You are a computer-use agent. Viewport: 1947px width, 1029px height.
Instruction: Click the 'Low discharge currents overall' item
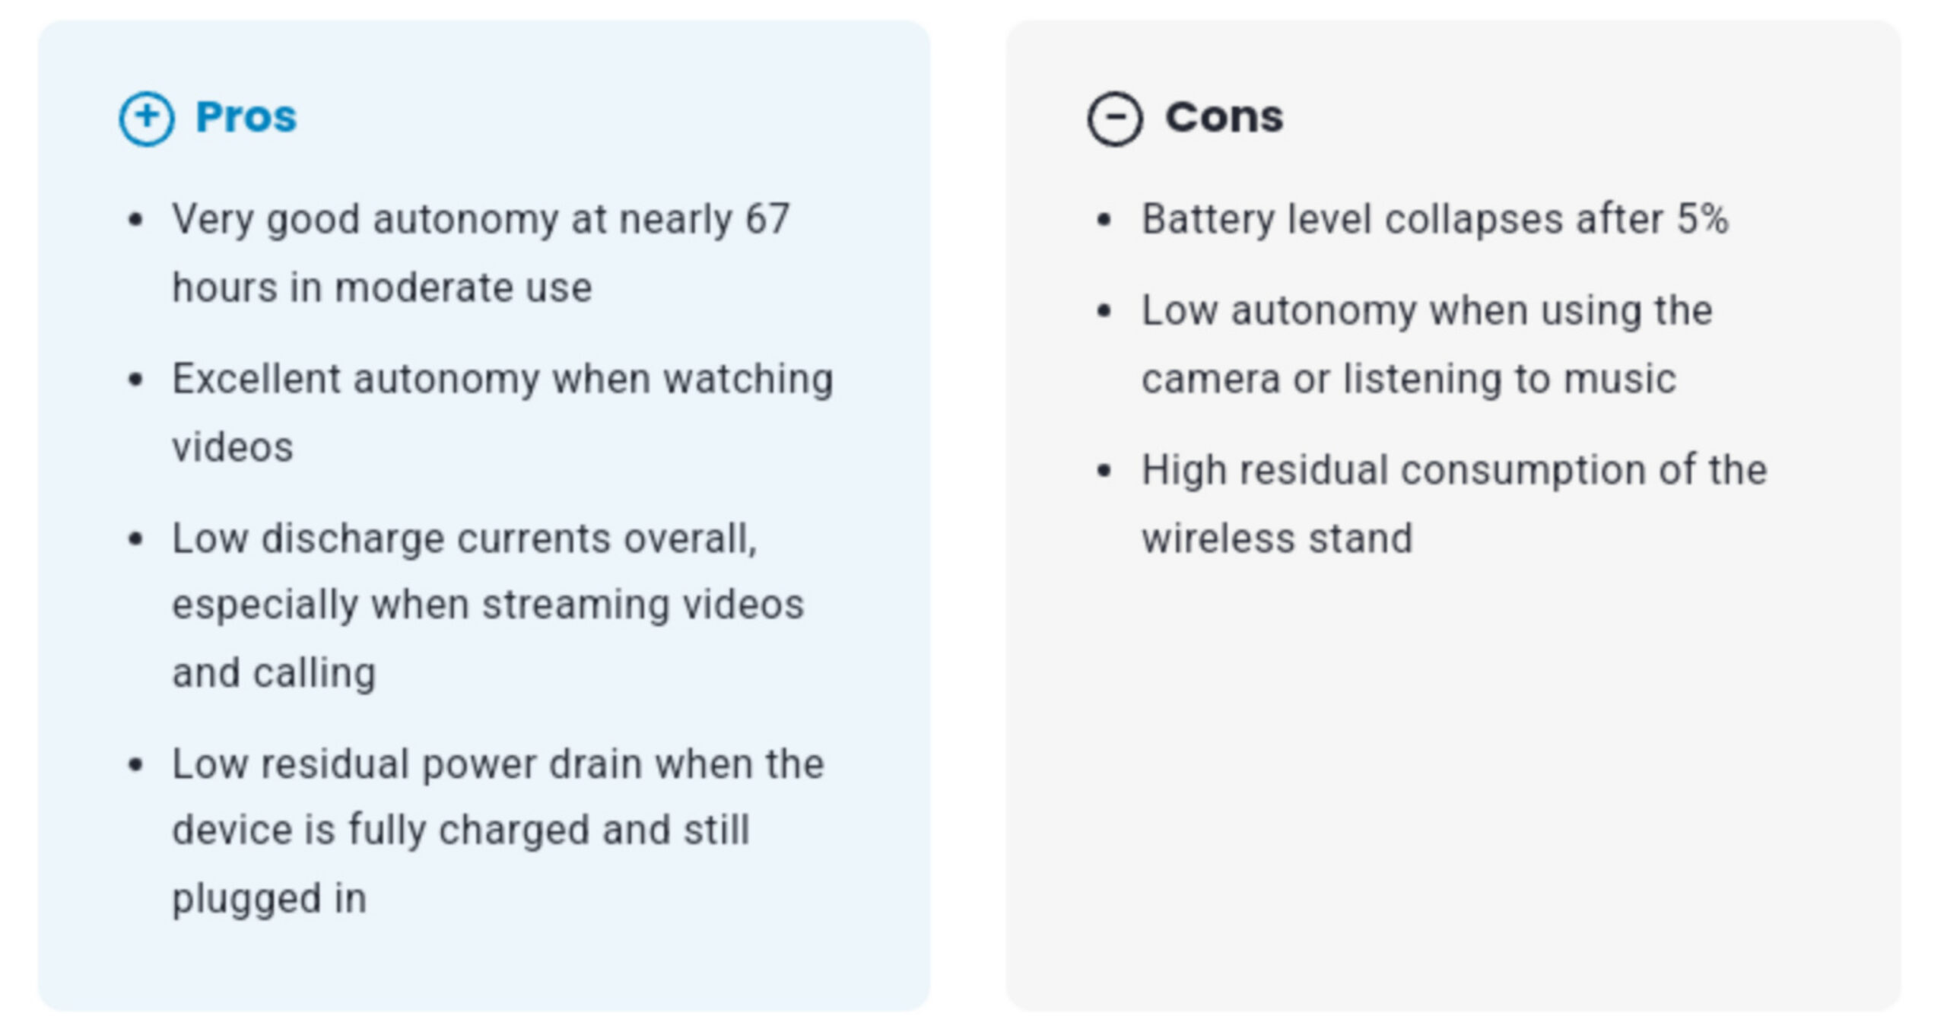(487, 605)
